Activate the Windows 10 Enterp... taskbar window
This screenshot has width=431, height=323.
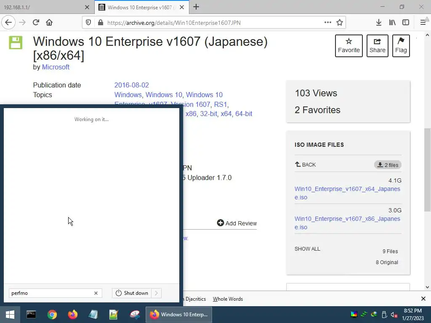tap(178, 315)
